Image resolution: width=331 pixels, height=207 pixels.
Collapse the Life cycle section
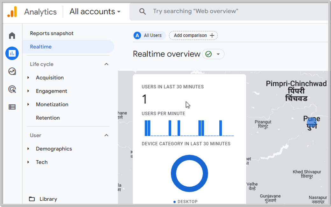pyautogui.click(x=106, y=64)
